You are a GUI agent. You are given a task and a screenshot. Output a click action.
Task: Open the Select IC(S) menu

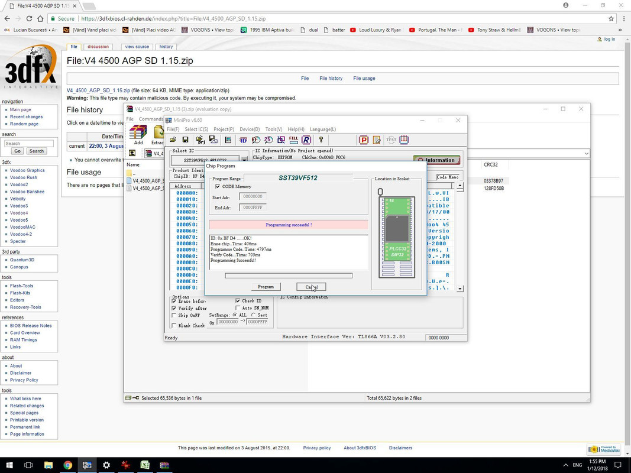tap(196, 129)
